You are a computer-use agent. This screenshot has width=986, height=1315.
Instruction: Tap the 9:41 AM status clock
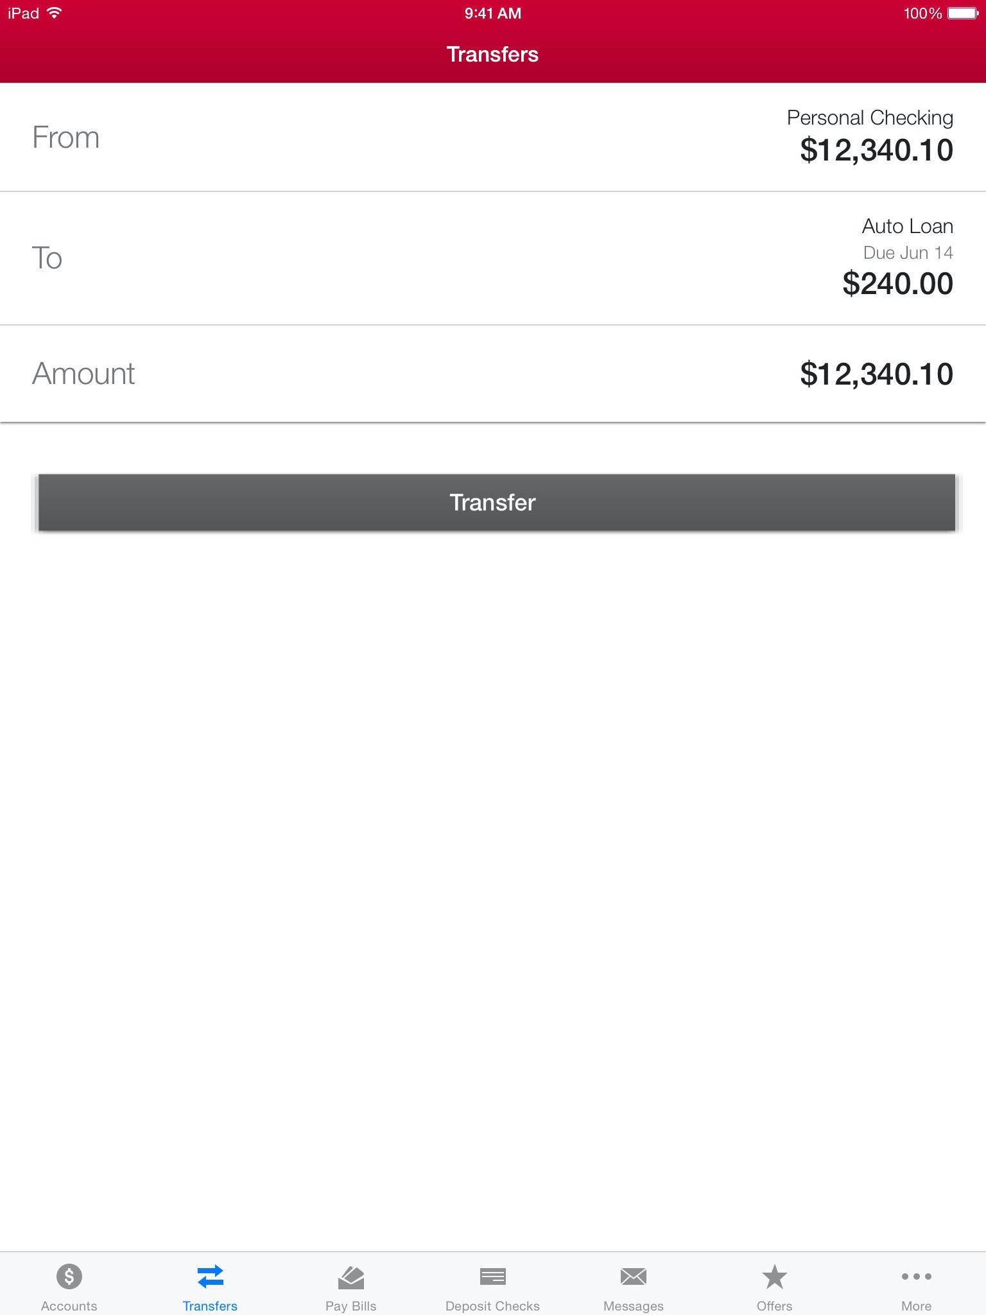pyautogui.click(x=492, y=13)
